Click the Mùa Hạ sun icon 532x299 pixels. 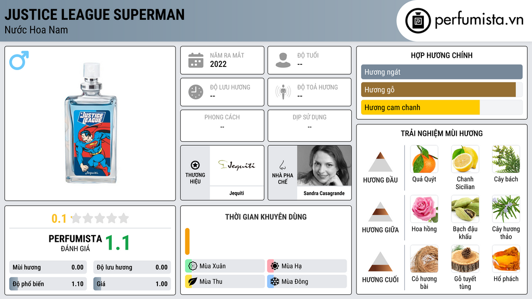275,266
